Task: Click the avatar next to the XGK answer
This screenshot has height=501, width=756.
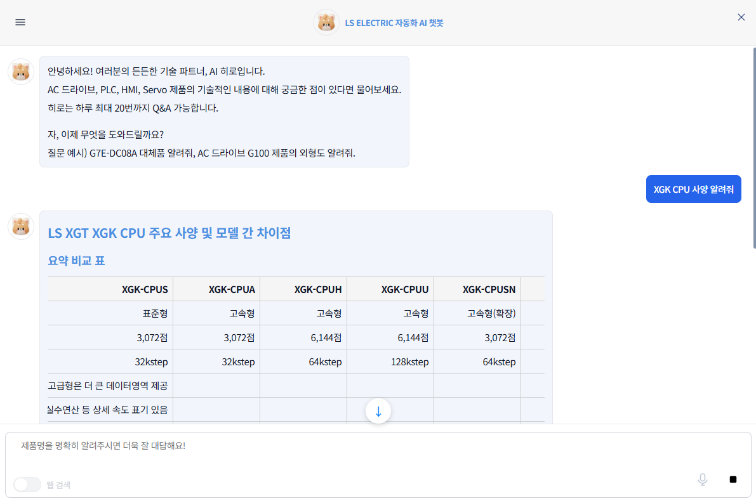Action: tap(21, 226)
